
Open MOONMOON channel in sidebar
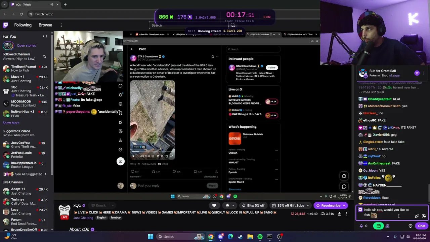(x=25, y=103)
